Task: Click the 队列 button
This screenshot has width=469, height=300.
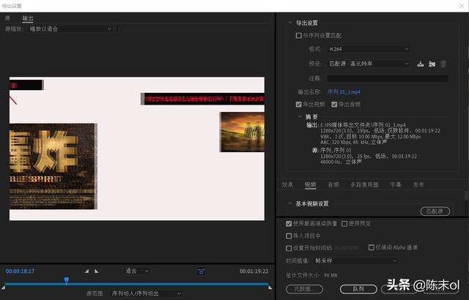Action: [x=358, y=289]
